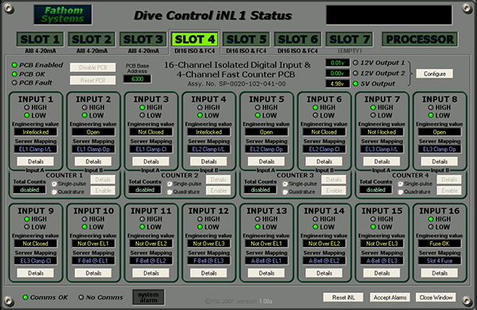Image resolution: width=477 pixels, height=310 pixels.
Task: Select Quadrature mode for COUNTER 4
Action: click(401, 192)
